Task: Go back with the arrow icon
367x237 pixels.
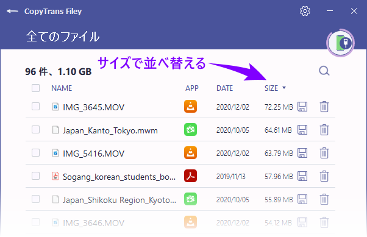Action: [12, 11]
